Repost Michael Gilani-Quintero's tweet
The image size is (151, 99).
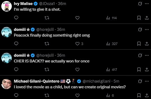[x=47, y=95]
